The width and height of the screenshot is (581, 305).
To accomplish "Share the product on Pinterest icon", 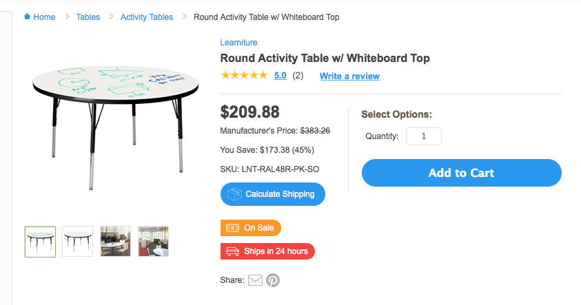I will 273,280.
